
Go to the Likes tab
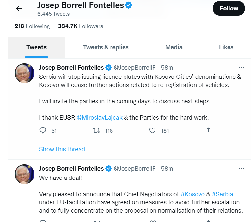click(226, 47)
